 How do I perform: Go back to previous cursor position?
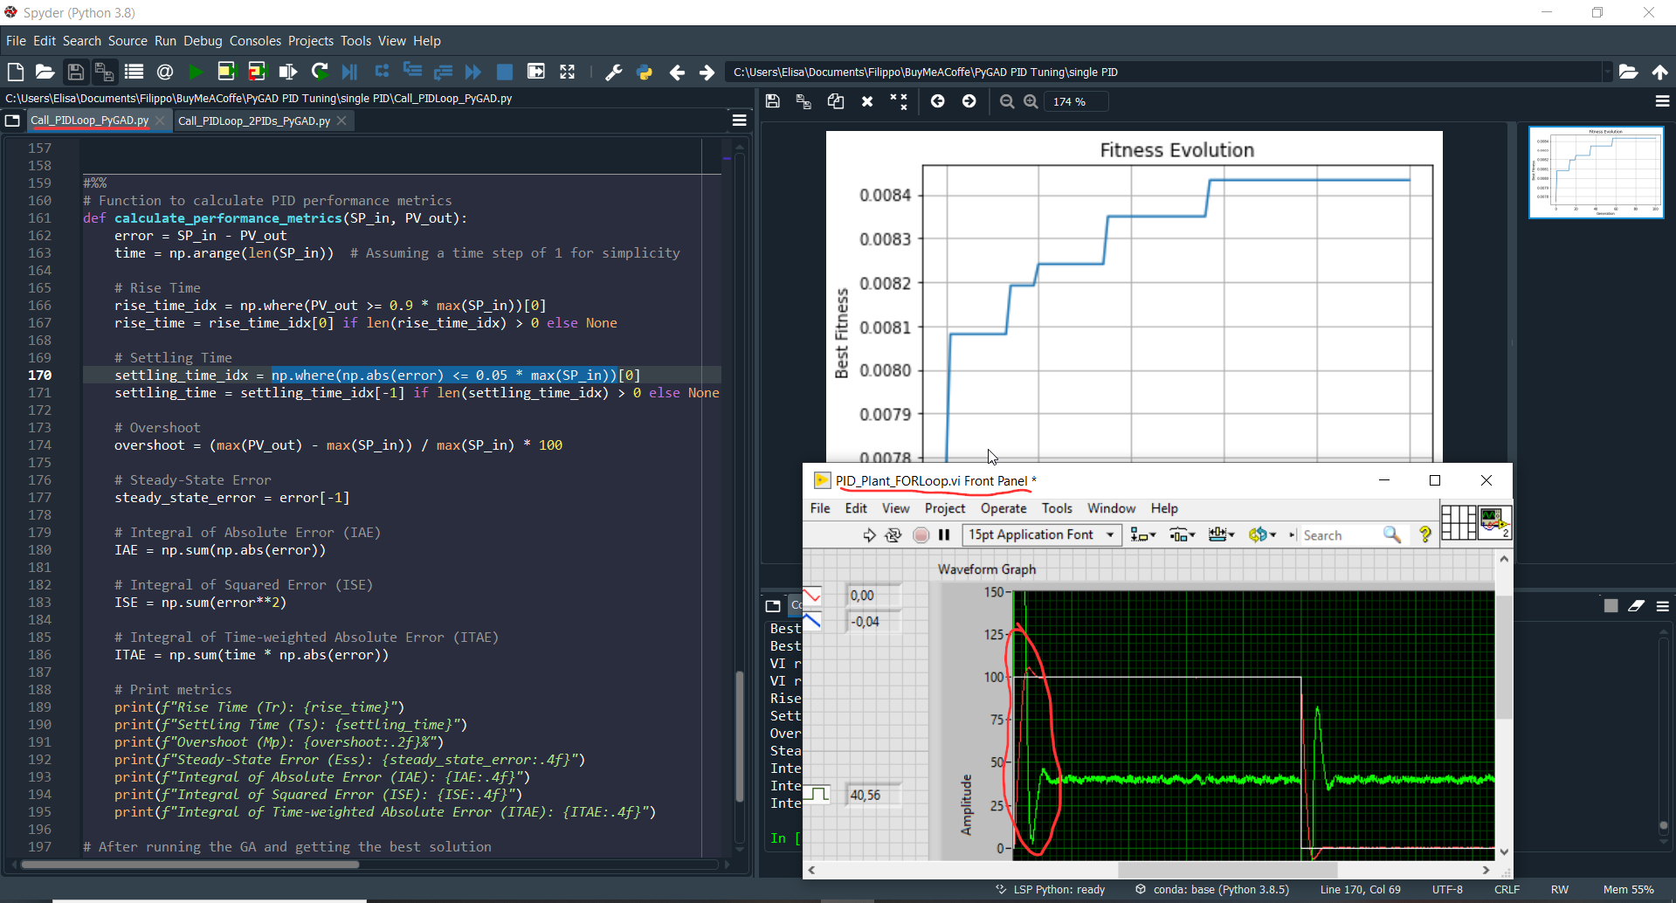pyautogui.click(x=677, y=72)
